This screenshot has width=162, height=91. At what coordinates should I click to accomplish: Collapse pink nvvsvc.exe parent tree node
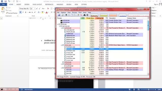[62, 45]
